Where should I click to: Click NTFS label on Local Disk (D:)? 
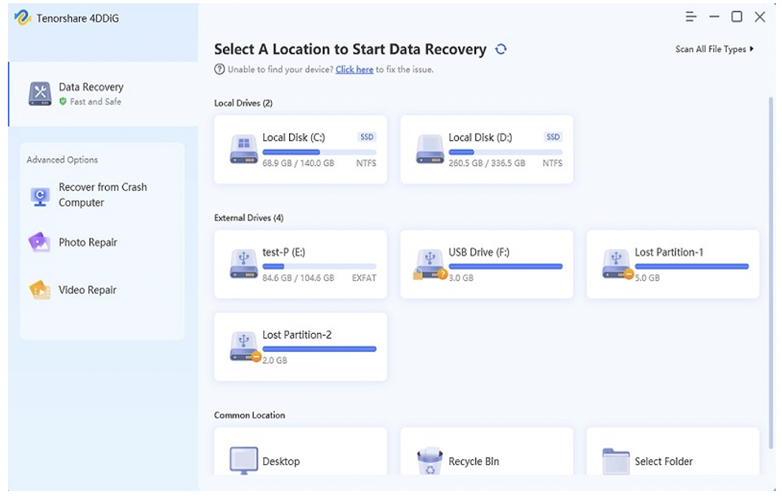[552, 163]
